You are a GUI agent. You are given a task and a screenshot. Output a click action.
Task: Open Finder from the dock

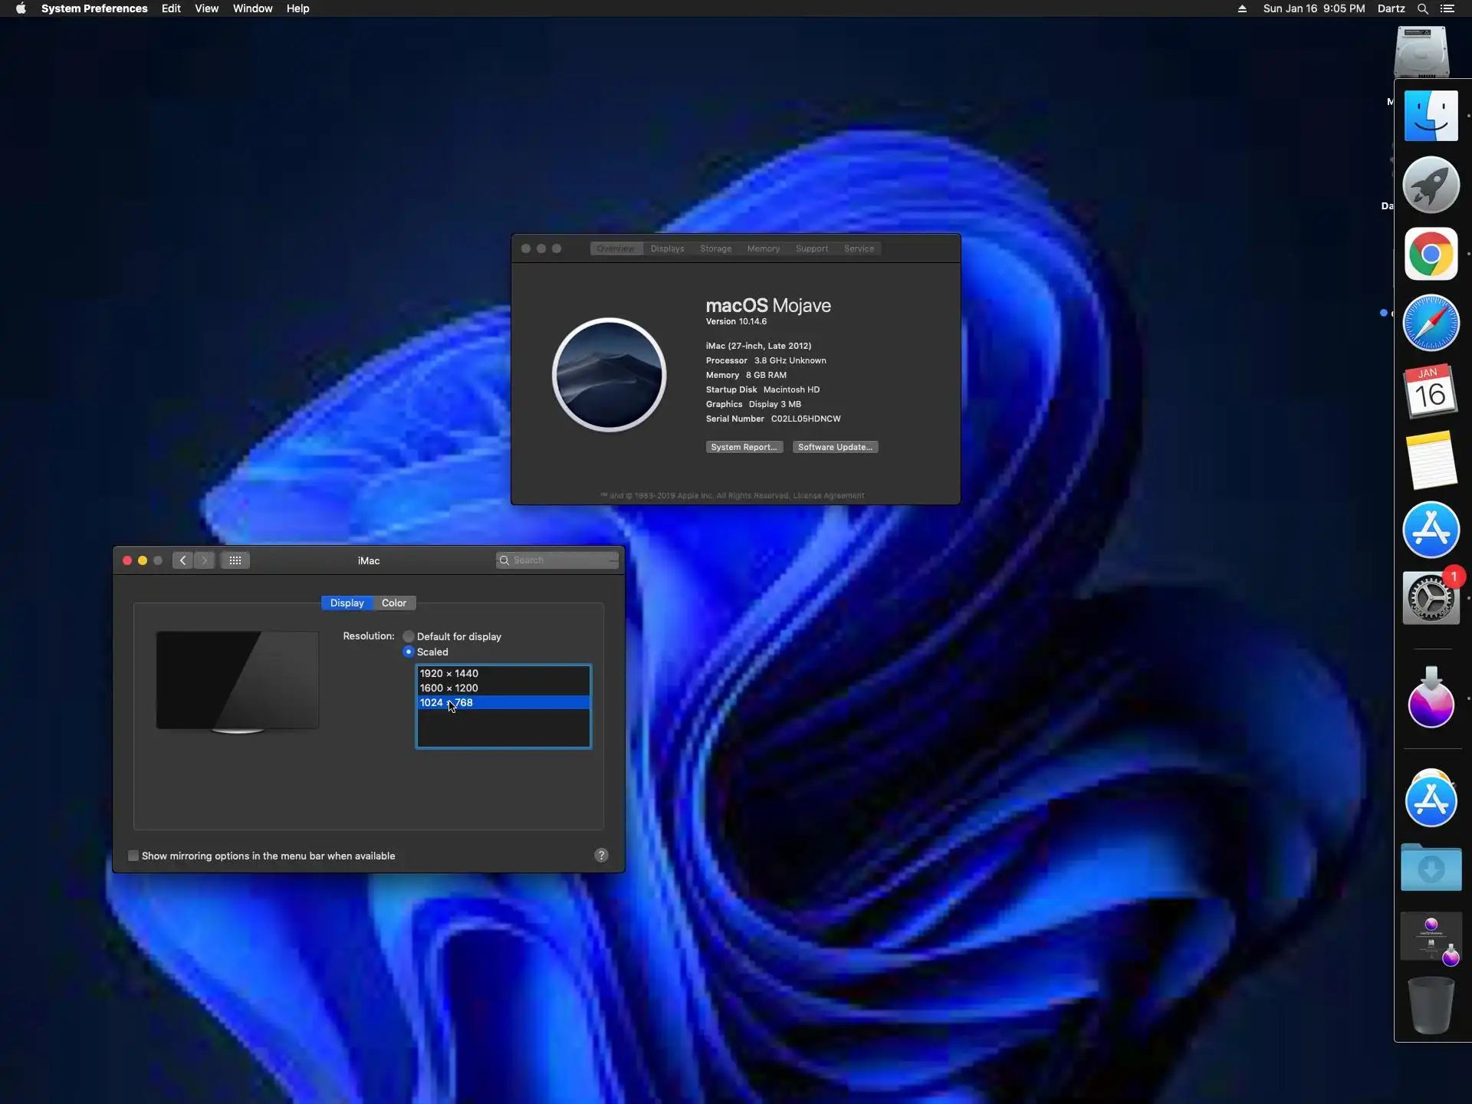pyautogui.click(x=1431, y=116)
